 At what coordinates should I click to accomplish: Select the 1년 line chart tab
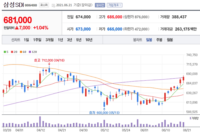[61, 40]
